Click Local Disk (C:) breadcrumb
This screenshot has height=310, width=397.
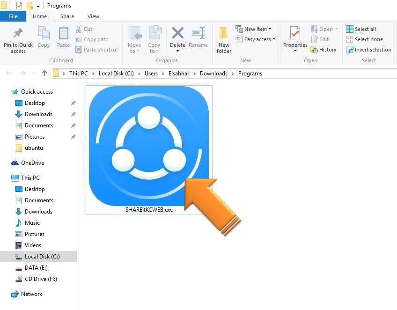(116, 74)
